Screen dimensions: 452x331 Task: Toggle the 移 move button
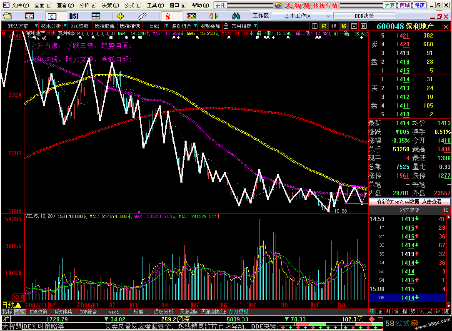point(344,26)
